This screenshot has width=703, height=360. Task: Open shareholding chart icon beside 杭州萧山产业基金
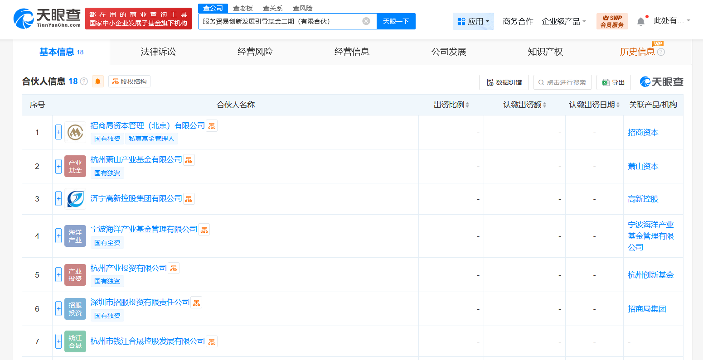[189, 159]
